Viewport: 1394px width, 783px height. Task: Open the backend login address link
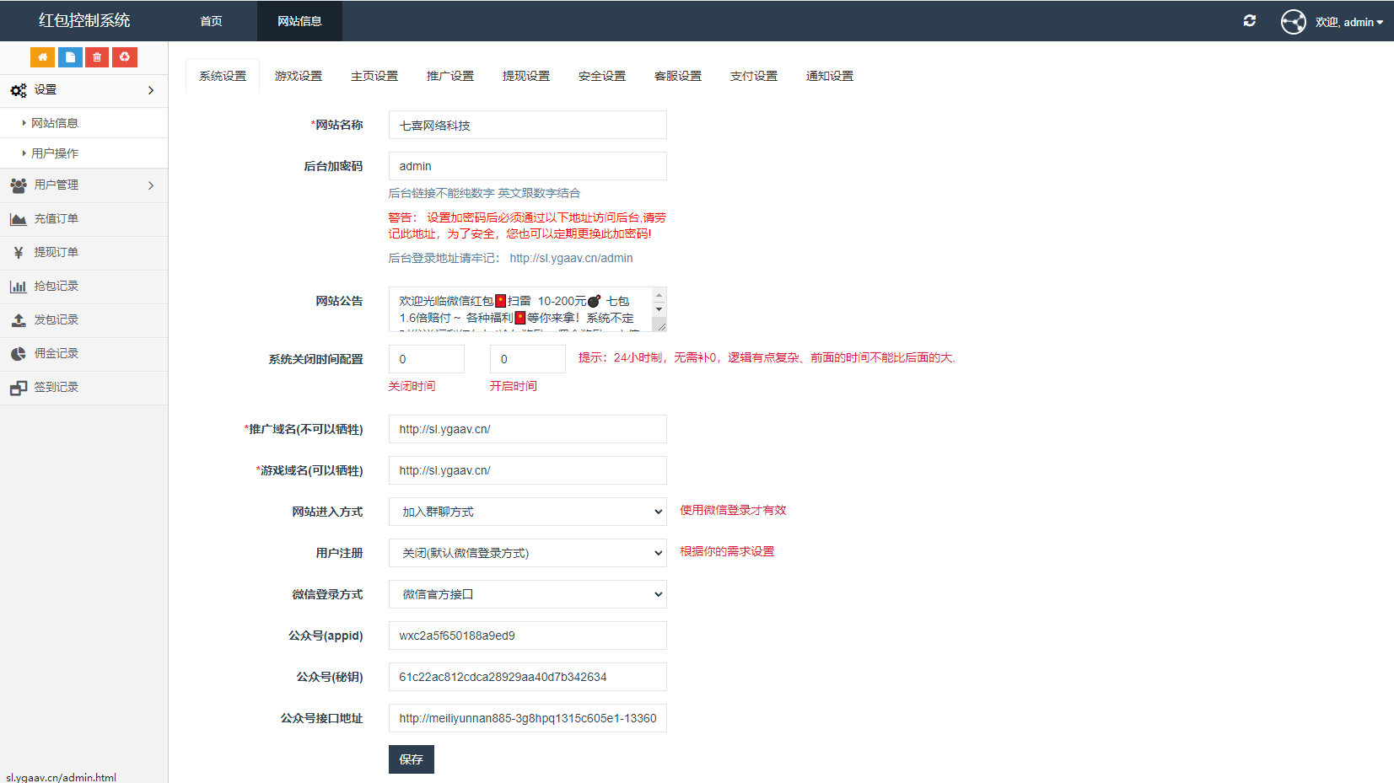(570, 258)
